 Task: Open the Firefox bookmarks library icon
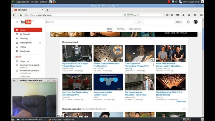click(x=172, y=15)
